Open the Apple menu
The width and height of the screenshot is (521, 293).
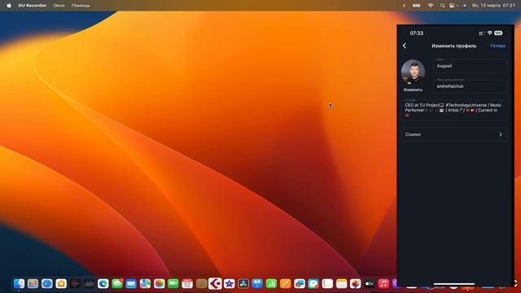[9, 6]
